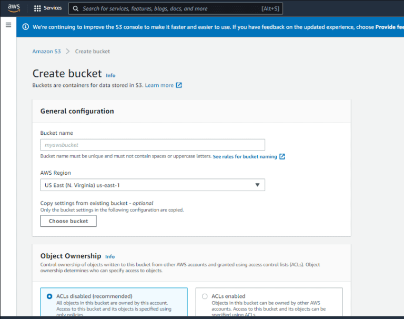Viewport: 404px width, 319px height.
Task: Open the Services grid menu icon
Action: 37,8
